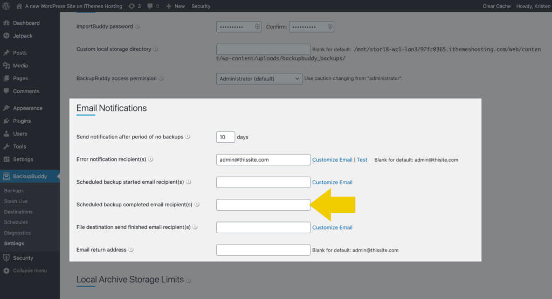Click the Test link for error notification

(x=362, y=159)
